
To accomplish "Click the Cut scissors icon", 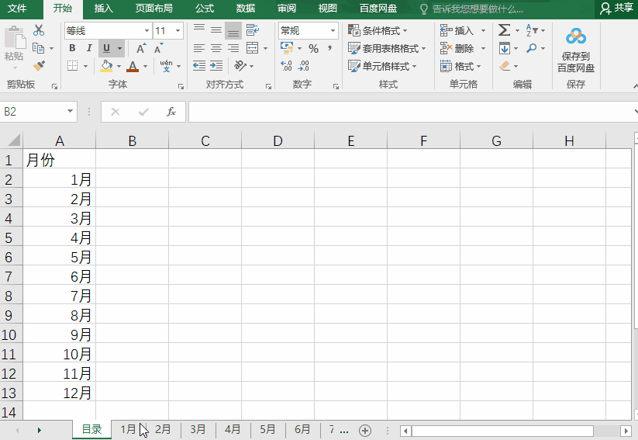I will [39, 30].
